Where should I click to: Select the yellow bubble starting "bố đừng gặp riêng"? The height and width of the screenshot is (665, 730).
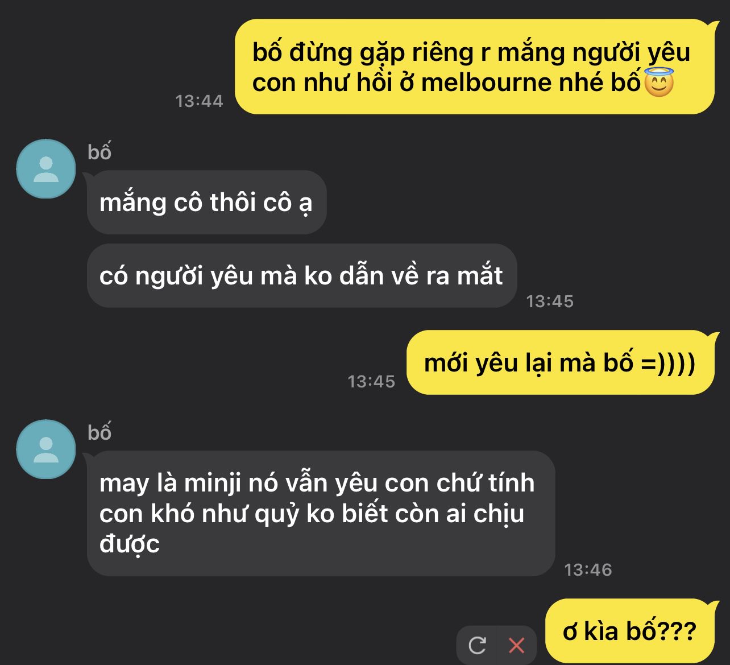click(475, 67)
